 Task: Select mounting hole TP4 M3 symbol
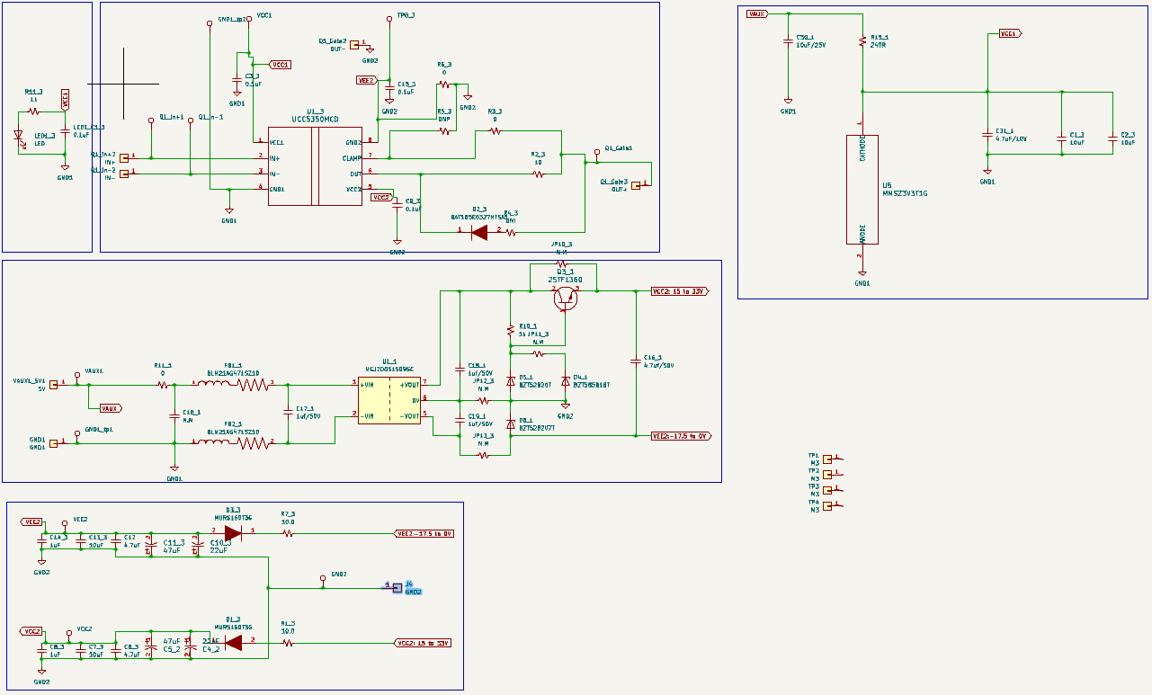coord(828,505)
